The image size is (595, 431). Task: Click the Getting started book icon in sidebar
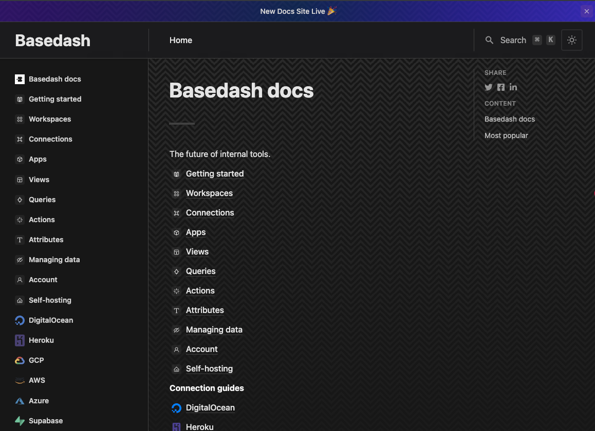tap(20, 99)
